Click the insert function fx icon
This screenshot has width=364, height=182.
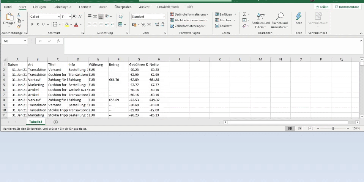pos(58,41)
